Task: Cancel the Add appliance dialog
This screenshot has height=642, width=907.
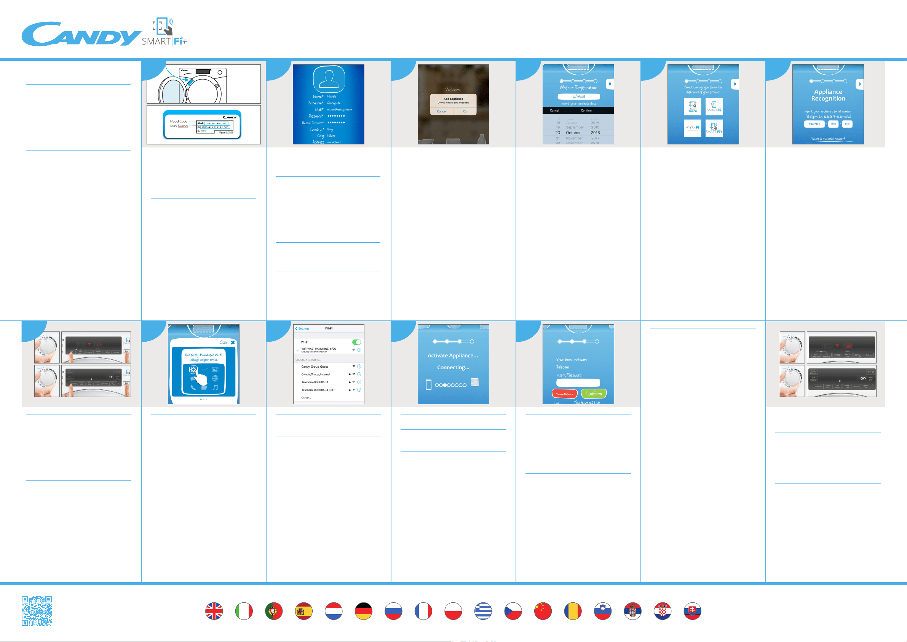Action: [x=442, y=112]
